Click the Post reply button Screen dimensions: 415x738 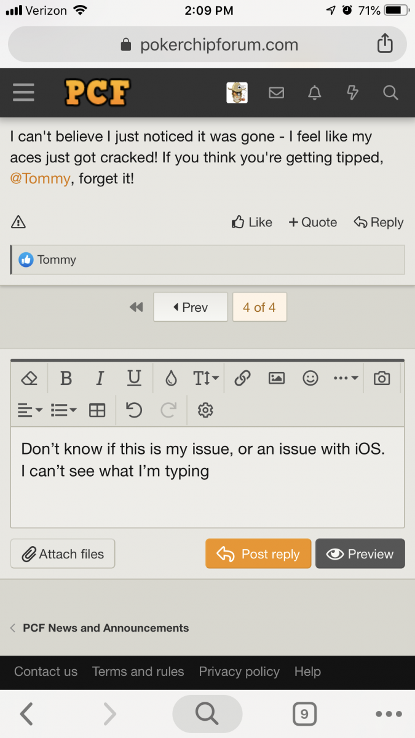[258, 554]
